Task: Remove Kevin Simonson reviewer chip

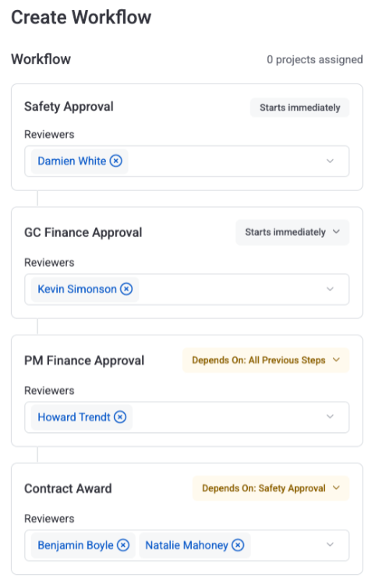Action: point(126,289)
